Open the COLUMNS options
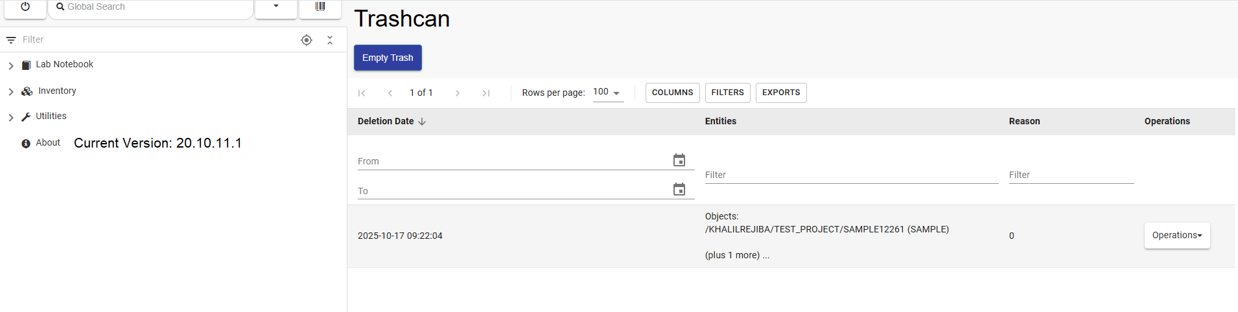Screen dimensions: 1238x312 [672, 93]
